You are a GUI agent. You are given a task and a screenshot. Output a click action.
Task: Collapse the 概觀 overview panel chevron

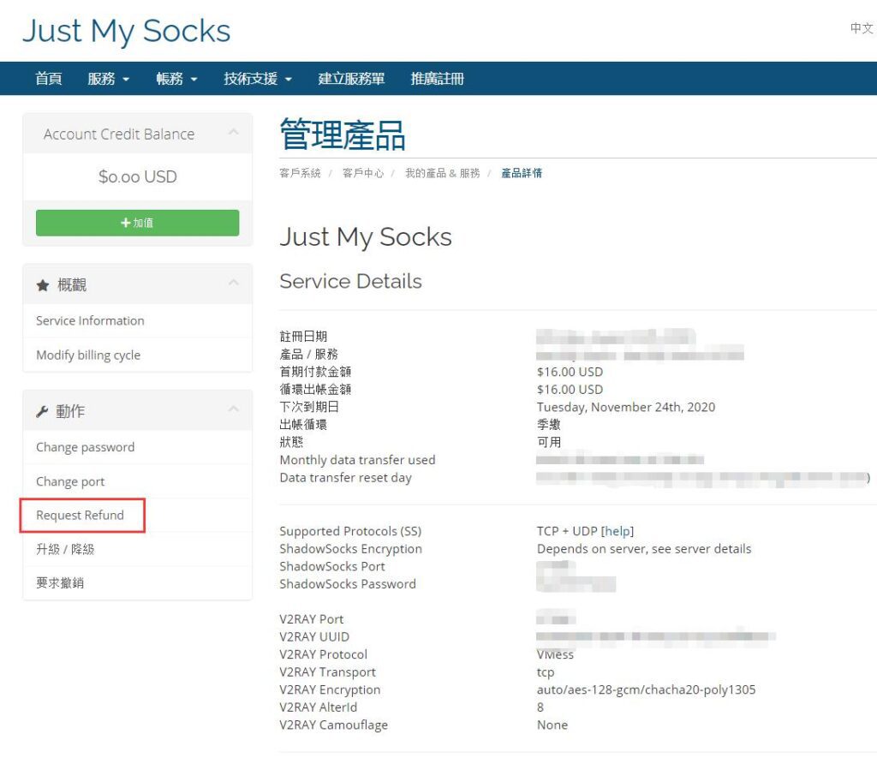234,283
